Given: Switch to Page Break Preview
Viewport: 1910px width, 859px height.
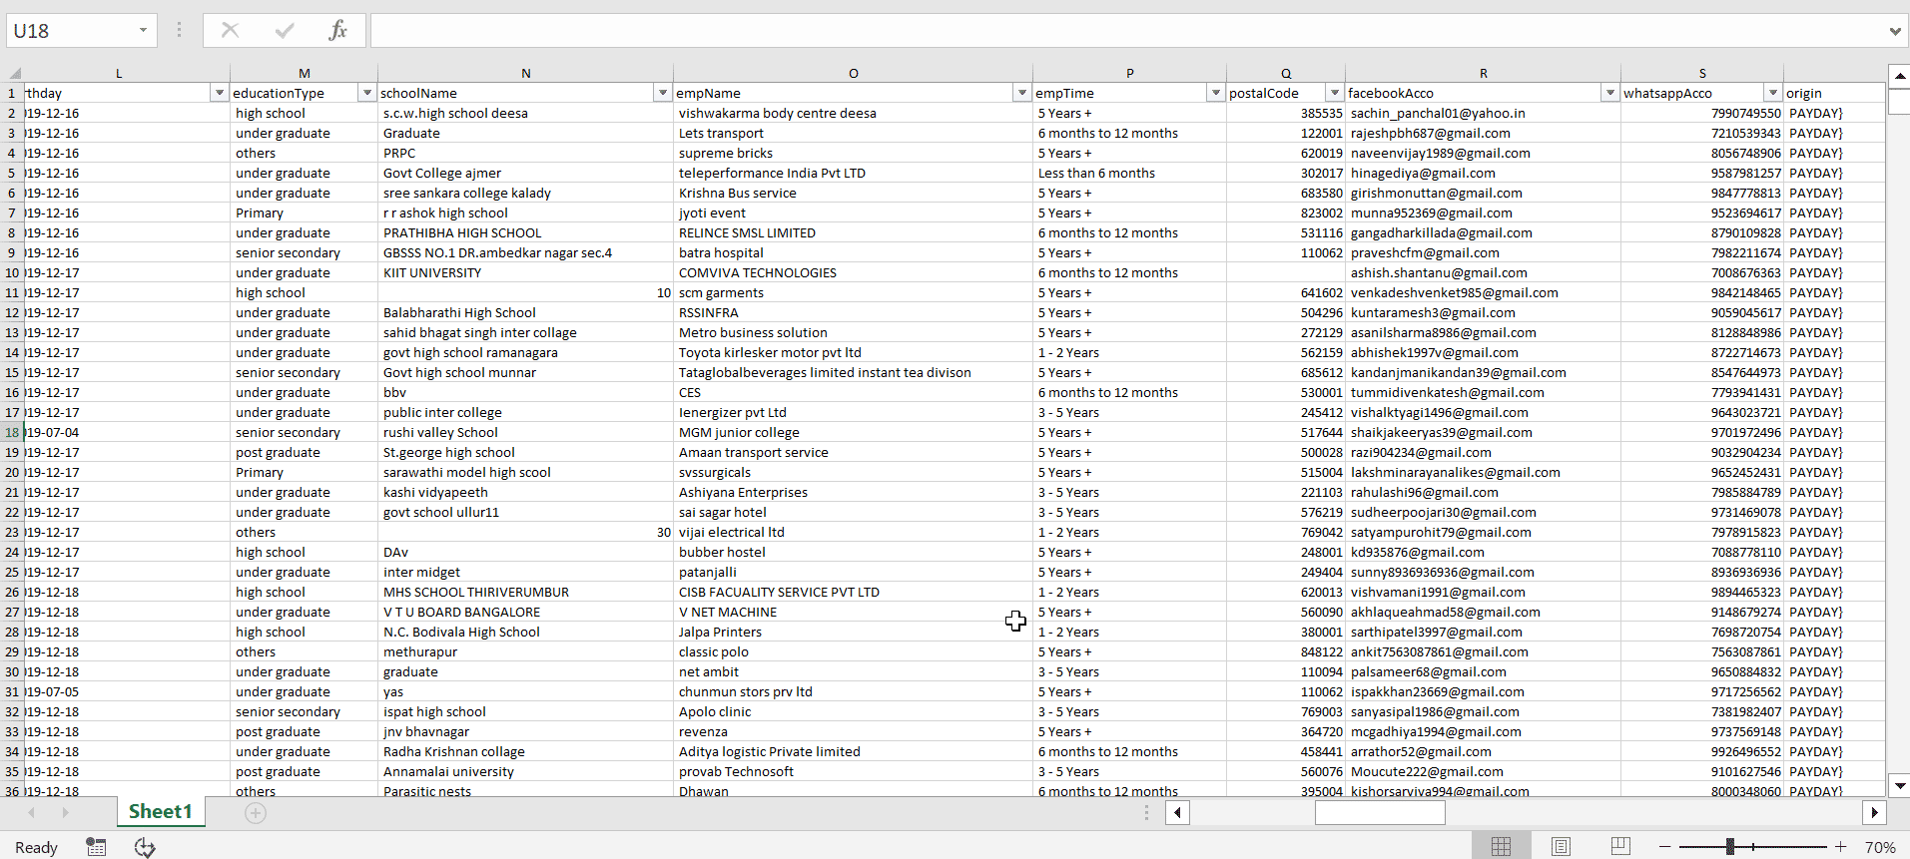Looking at the screenshot, I should 1620,847.
